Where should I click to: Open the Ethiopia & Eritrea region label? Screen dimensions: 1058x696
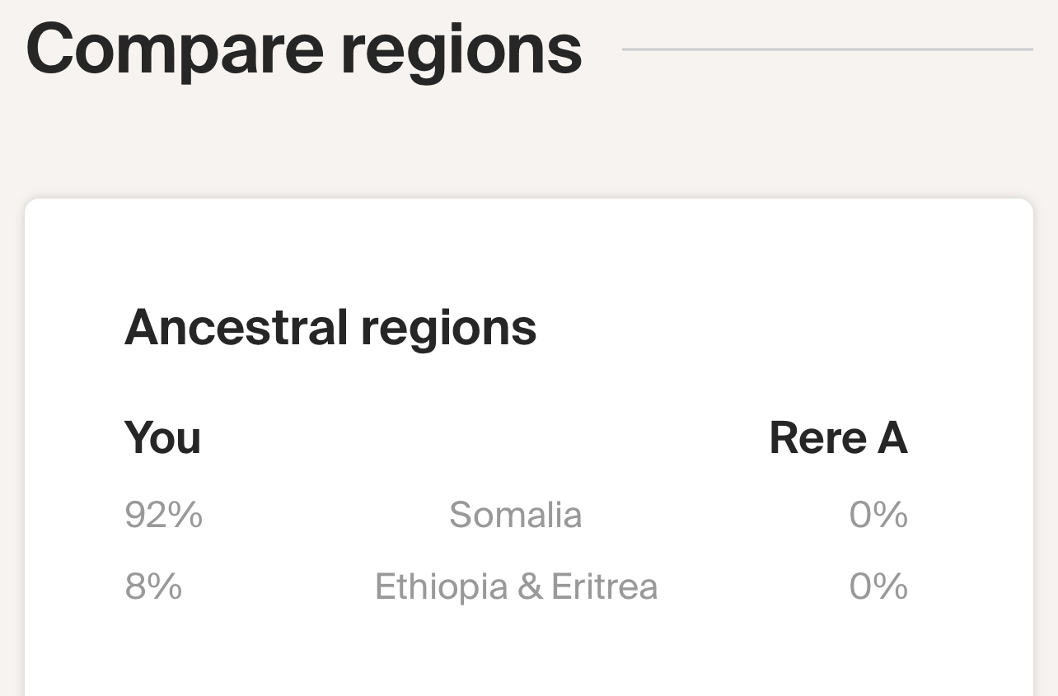[516, 587]
